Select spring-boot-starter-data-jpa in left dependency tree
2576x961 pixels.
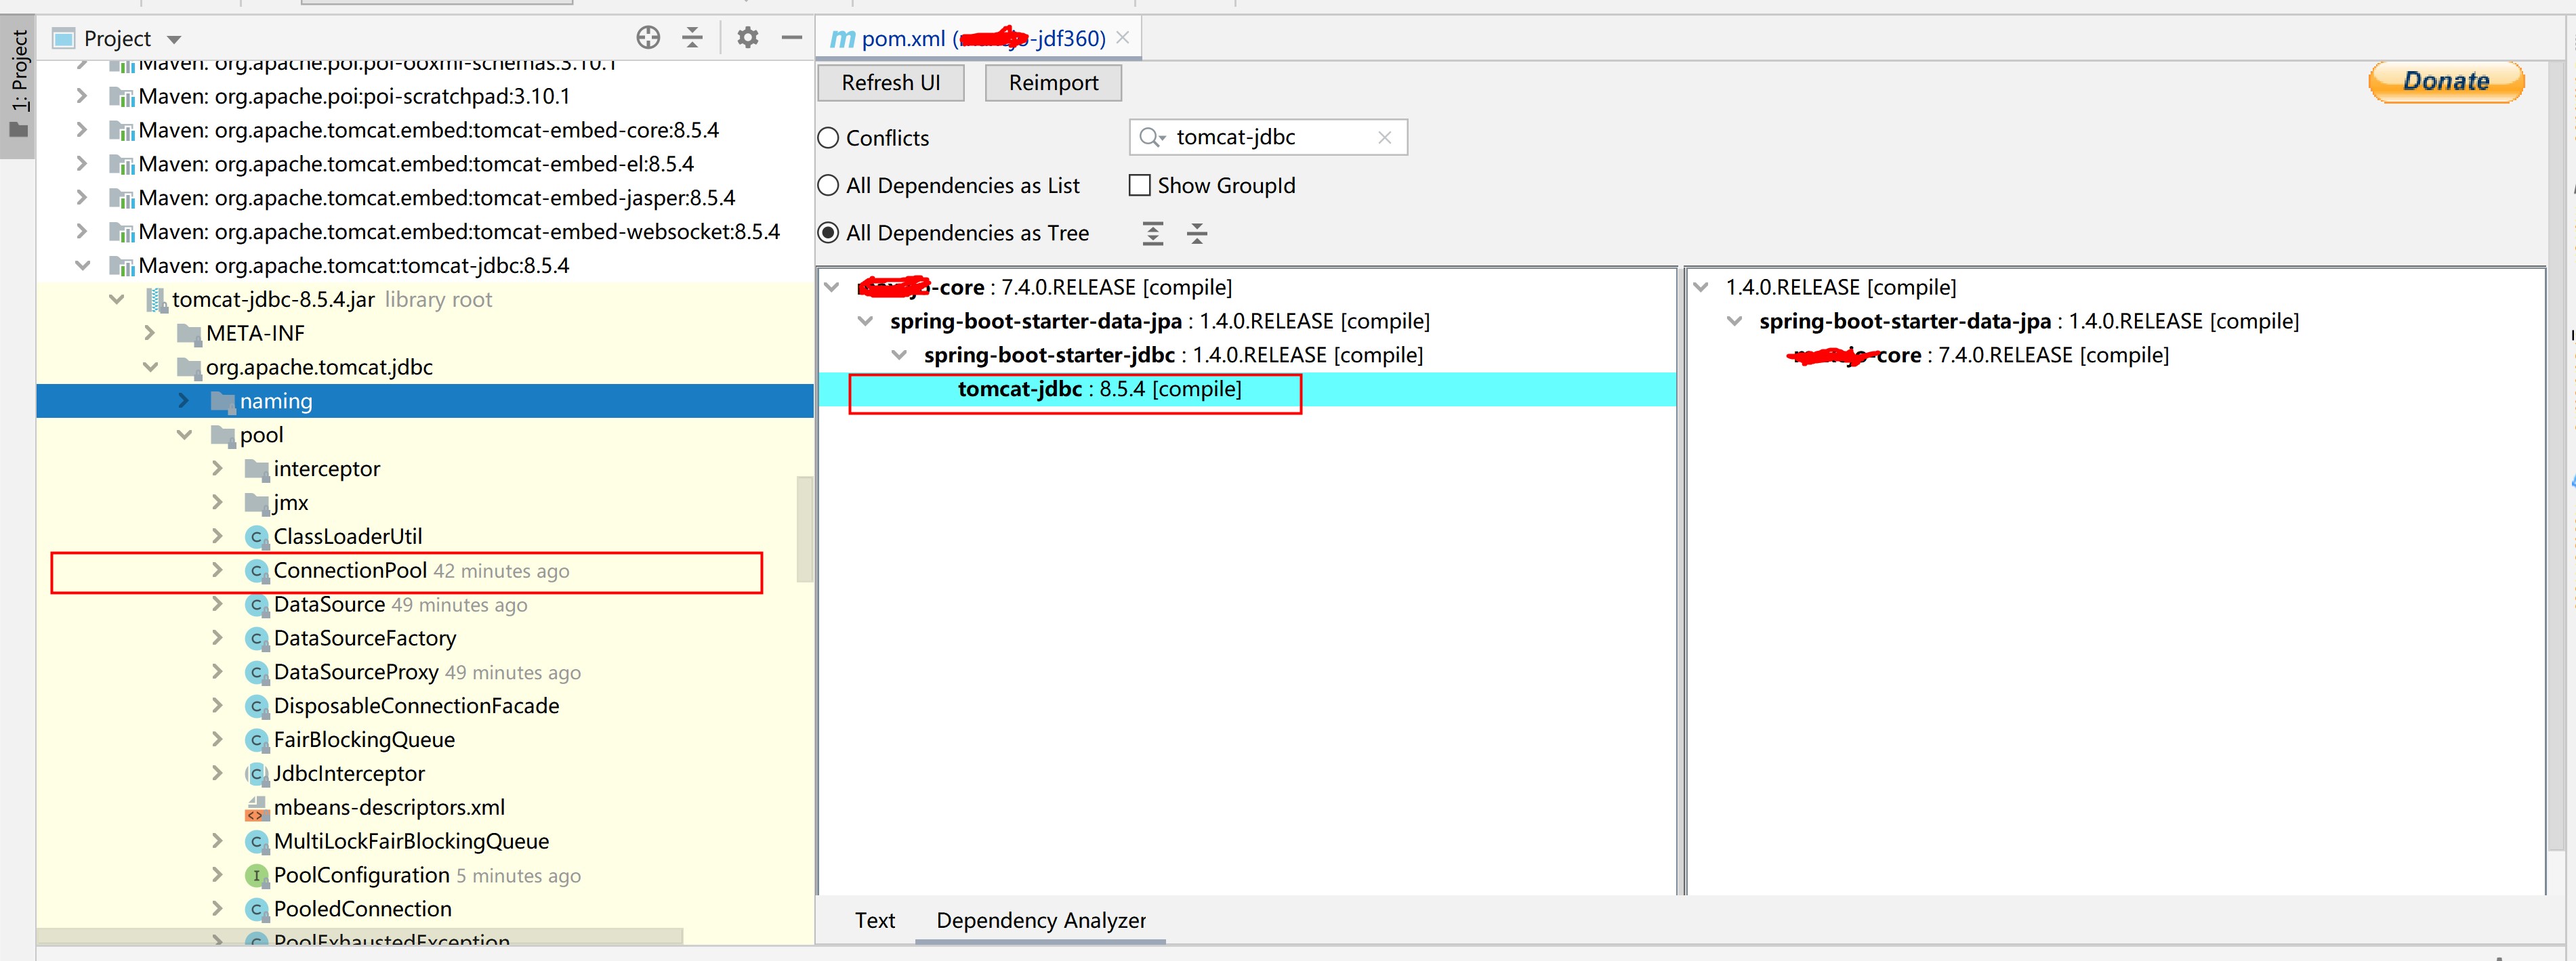tap(1160, 321)
